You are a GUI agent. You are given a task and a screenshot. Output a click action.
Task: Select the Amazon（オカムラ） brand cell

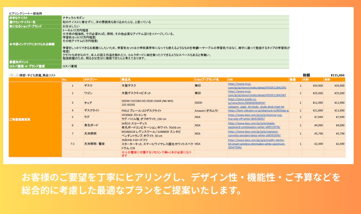coord(211,111)
